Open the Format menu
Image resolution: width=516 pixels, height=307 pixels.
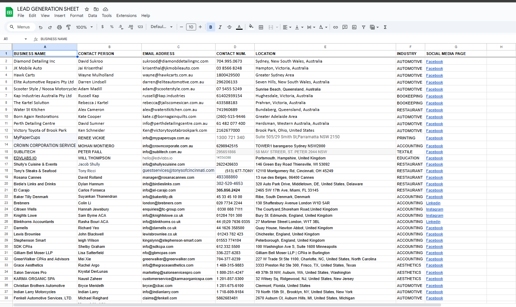coord(77,16)
